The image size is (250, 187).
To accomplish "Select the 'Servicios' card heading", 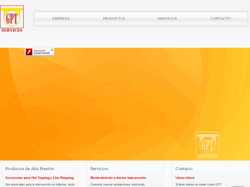I will [99, 169].
